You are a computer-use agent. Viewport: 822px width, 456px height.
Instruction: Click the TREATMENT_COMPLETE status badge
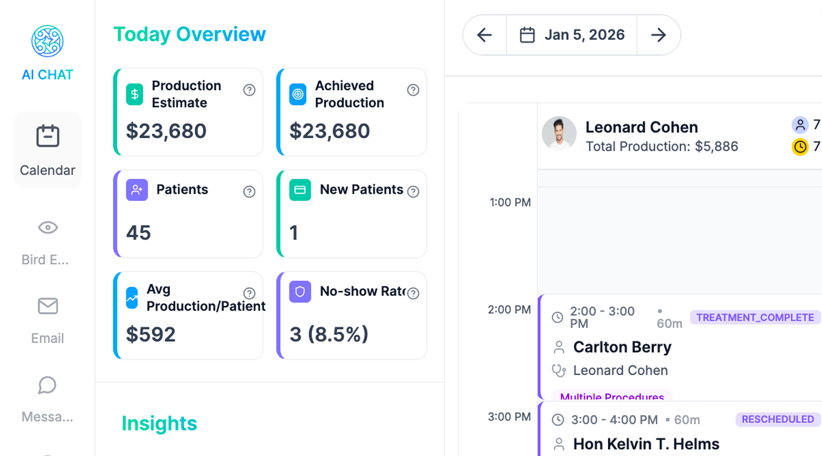pos(755,317)
